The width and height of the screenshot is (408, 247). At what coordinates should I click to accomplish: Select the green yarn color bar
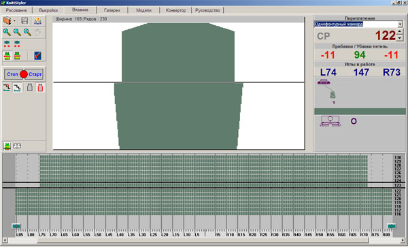(x=360, y=112)
